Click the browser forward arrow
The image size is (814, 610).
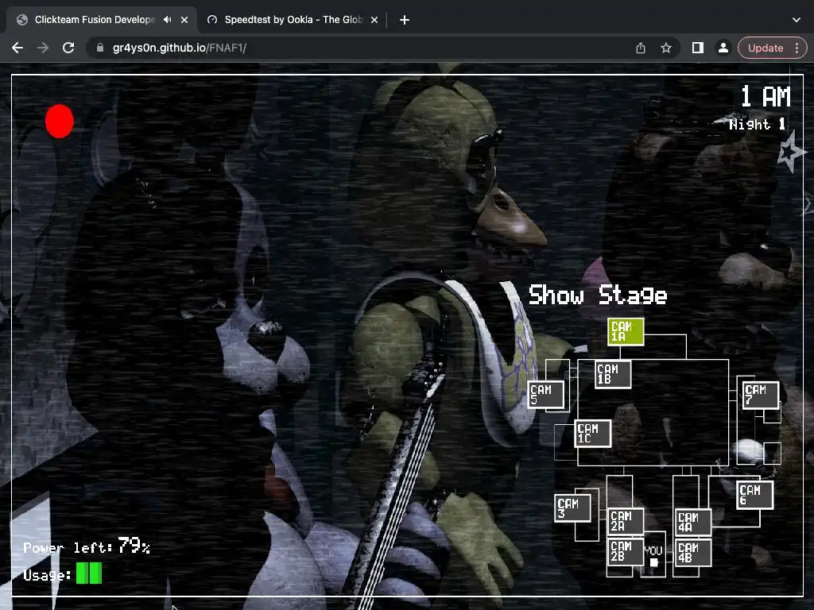point(43,48)
